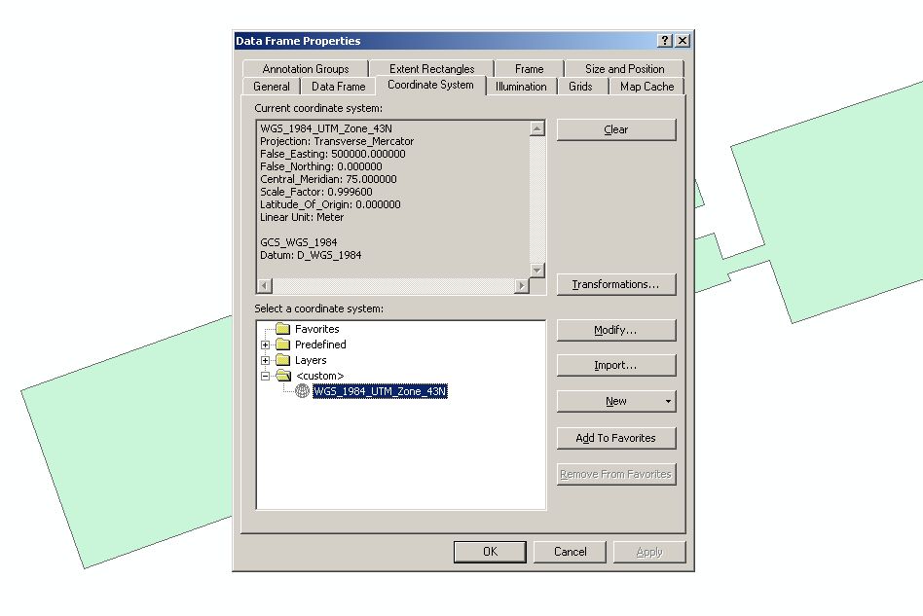Screen dimensions: 923x616
Task: Click the Central_Meridian: 75.000000 line
Action: click(x=328, y=179)
